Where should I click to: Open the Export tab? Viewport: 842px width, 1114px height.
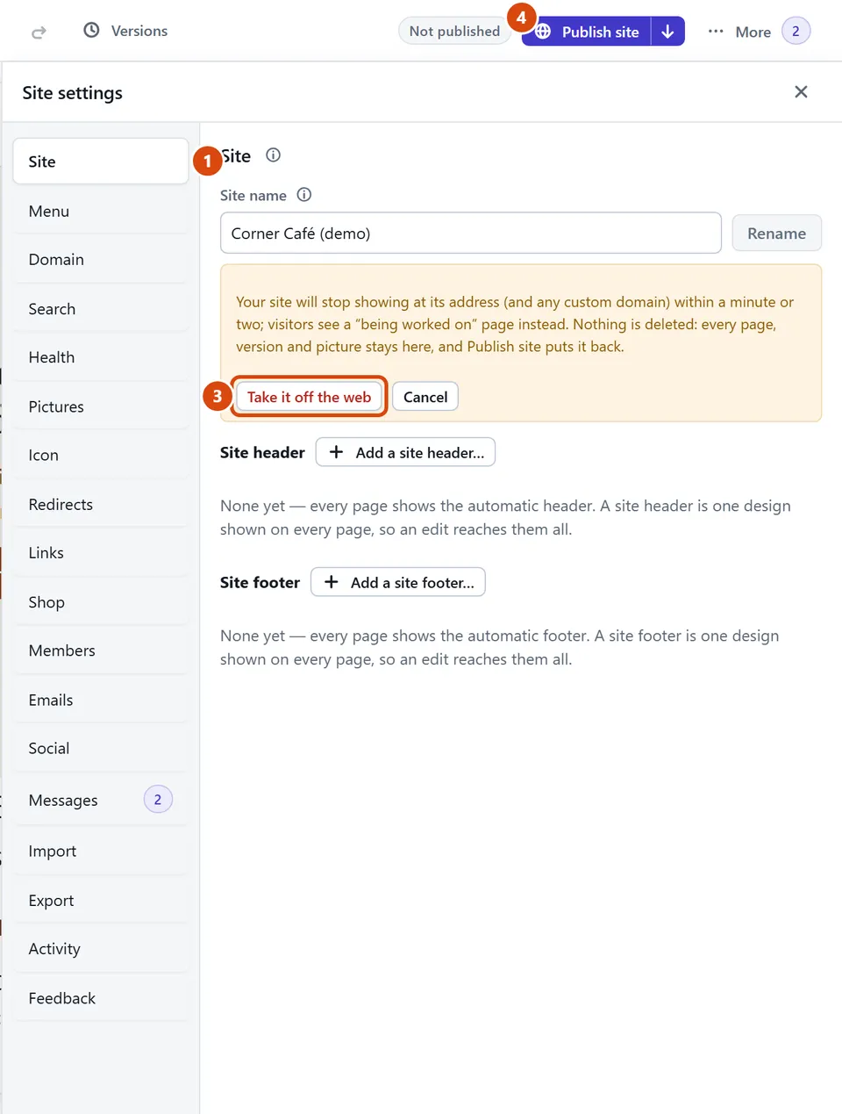pyautogui.click(x=101, y=901)
